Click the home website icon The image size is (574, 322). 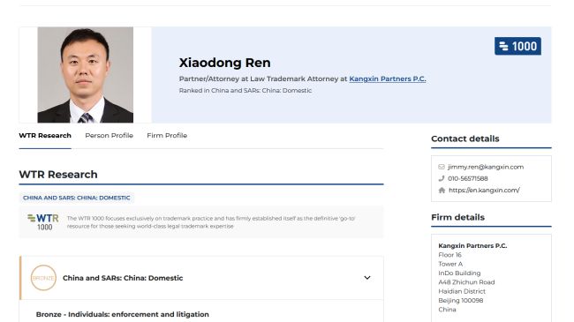pyautogui.click(x=442, y=191)
